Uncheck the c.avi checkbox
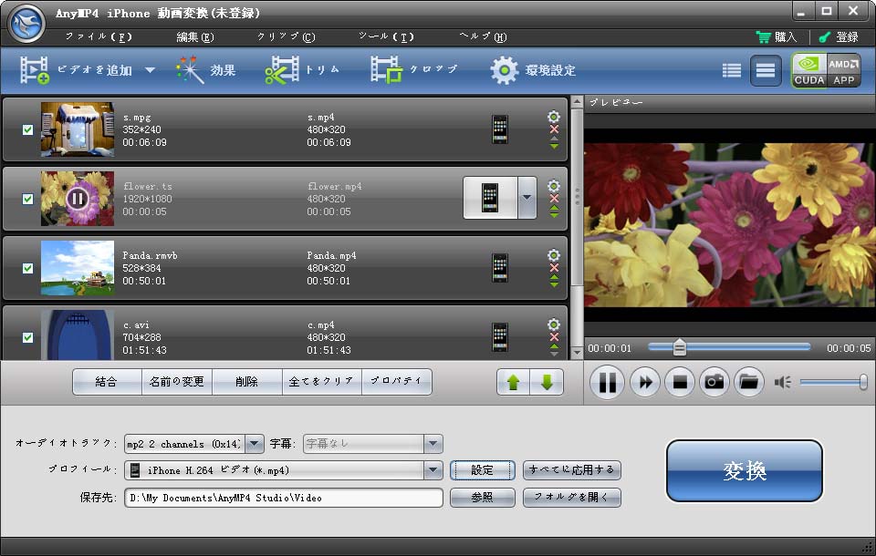Viewport: 876px width, 556px height. (27, 337)
